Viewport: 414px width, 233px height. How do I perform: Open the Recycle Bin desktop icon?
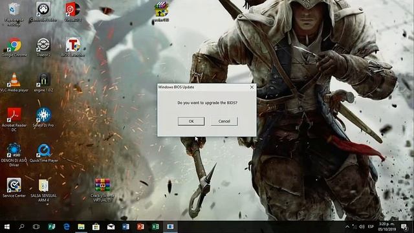(14, 14)
